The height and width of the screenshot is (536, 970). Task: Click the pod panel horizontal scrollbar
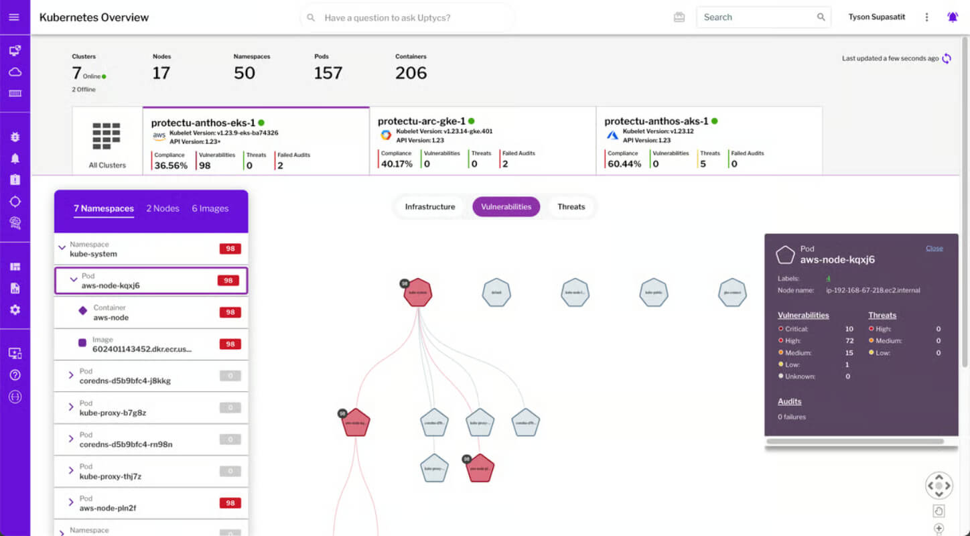[855, 442]
